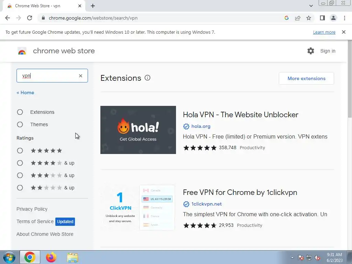
Task: Click the Google icon in address bar
Action: click(286, 18)
